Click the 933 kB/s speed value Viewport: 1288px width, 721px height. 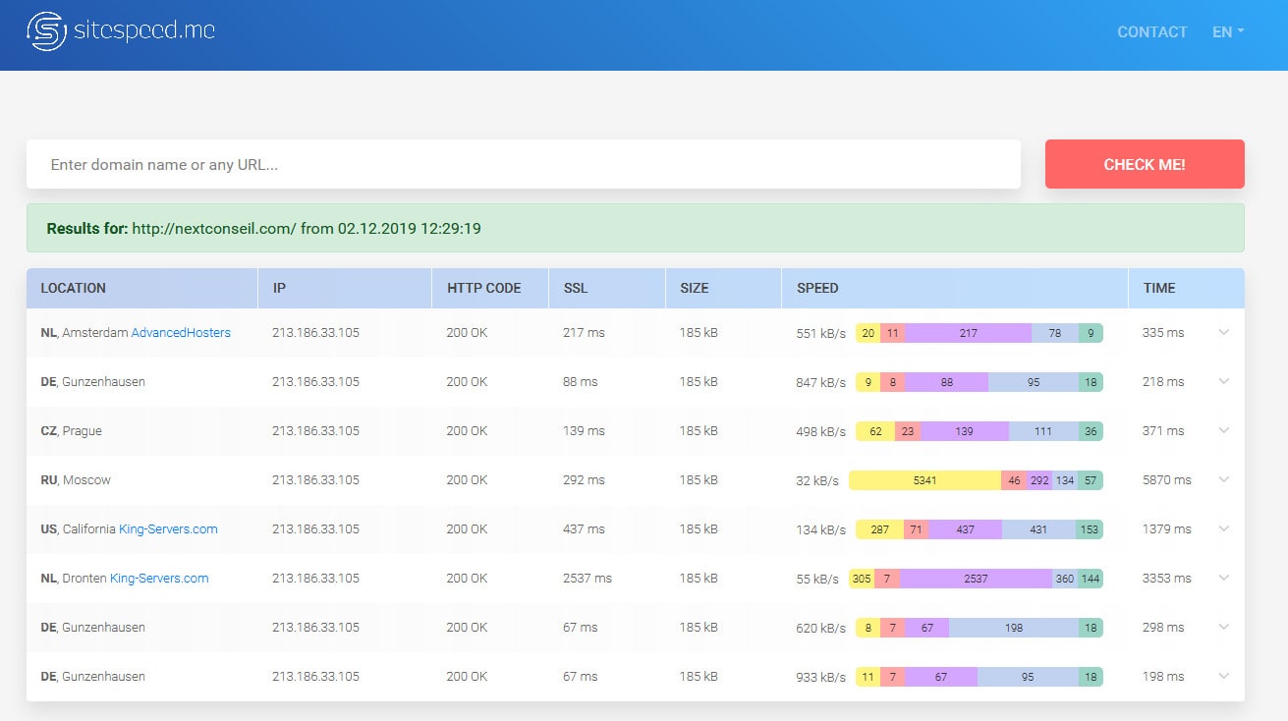coord(820,677)
